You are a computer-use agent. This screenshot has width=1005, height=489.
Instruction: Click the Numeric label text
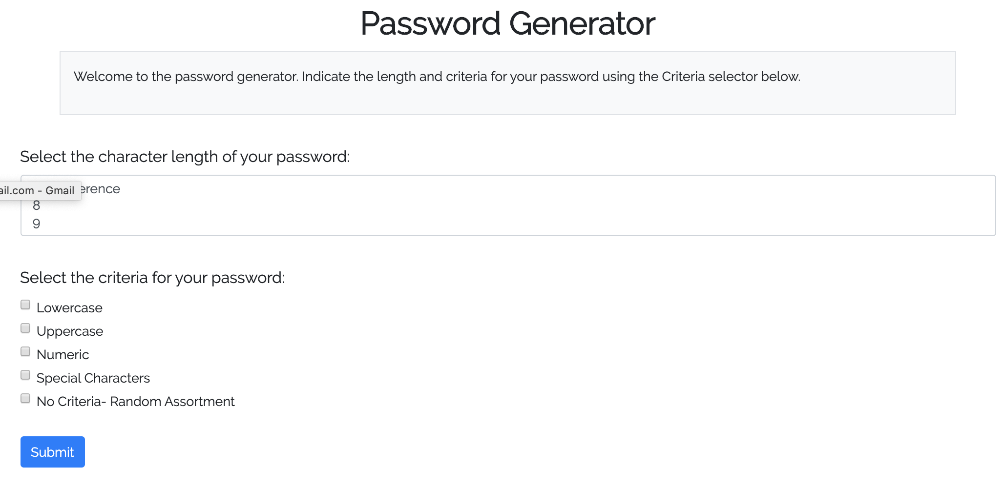(x=62, y=354)
